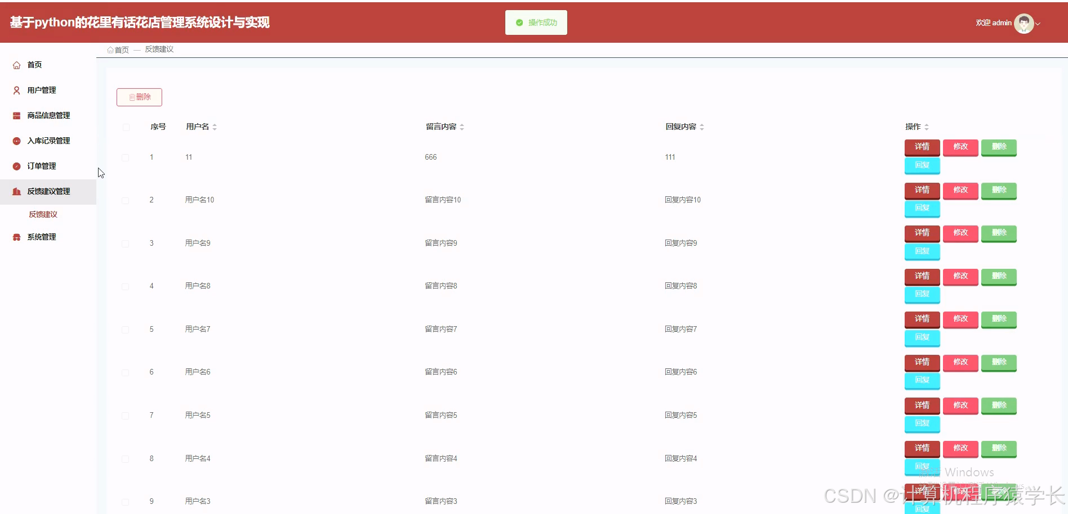Click the outlined 删除 button above the table

[139, 97]
